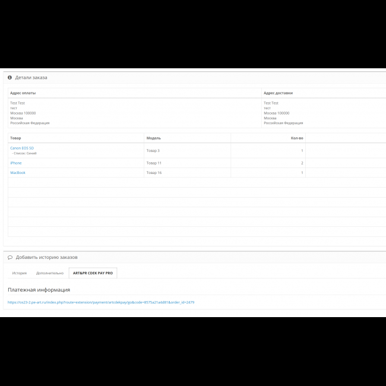The width and height of the screenshot is (386, 386).
Task: Open the История tab
Action: [20, 273]
